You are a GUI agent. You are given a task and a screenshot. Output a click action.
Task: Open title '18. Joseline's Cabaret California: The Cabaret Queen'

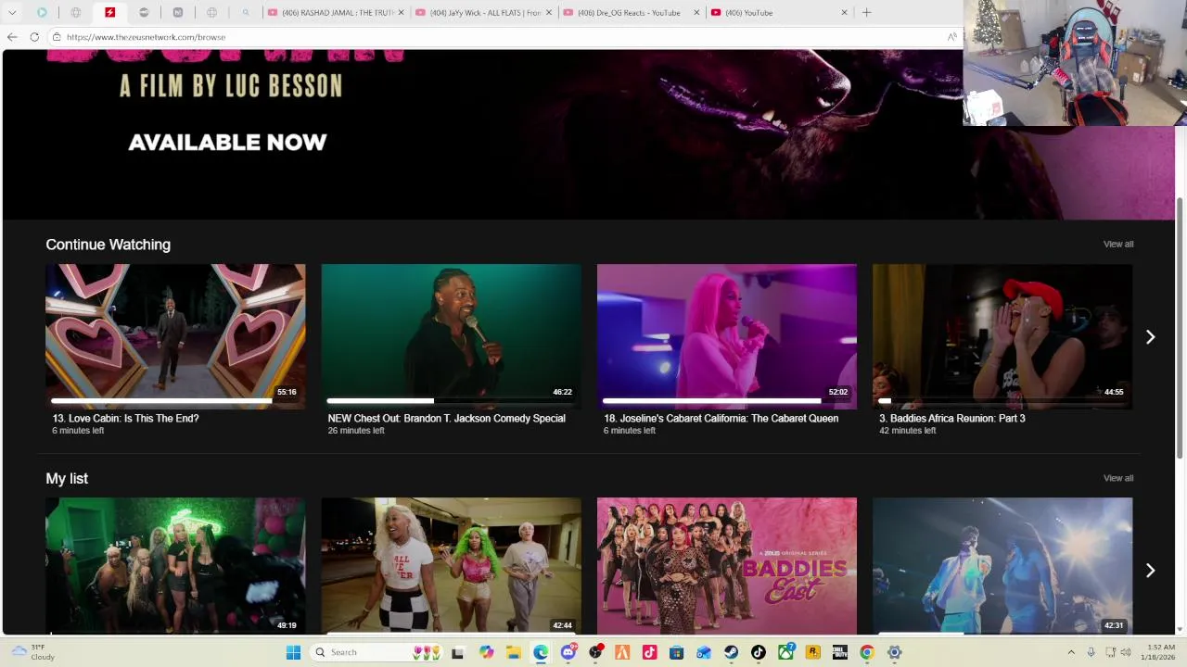721,419
